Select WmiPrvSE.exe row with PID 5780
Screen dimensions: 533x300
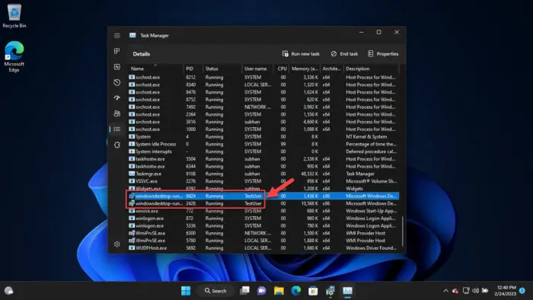263,241
